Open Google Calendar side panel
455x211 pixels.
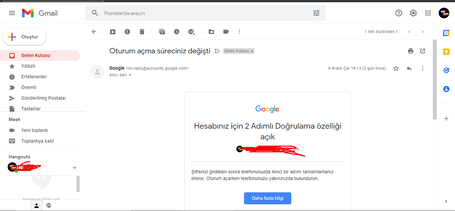pos(446,33)
